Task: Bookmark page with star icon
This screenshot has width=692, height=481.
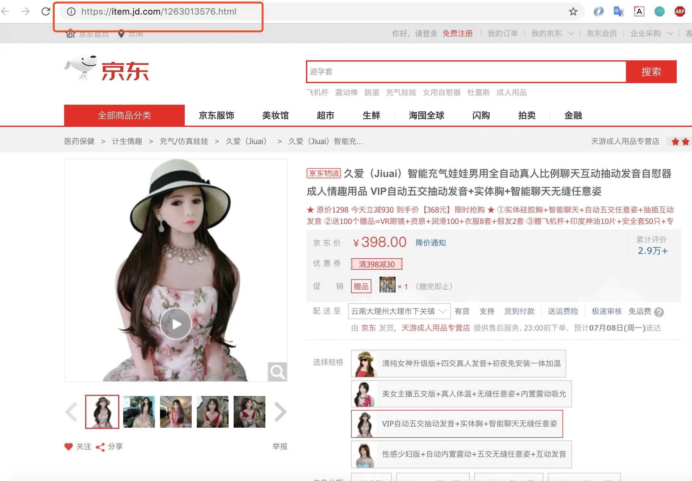Action: coord(573,12)
